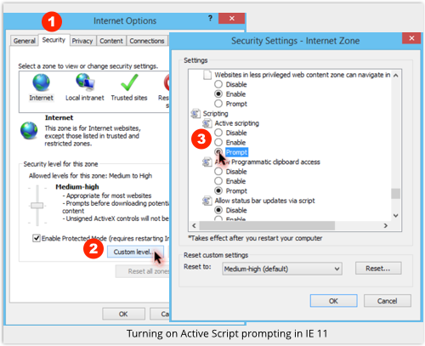
Task: Click the settings list scroll up arrow
Action: pyautogui.click(x=396, y=76)
